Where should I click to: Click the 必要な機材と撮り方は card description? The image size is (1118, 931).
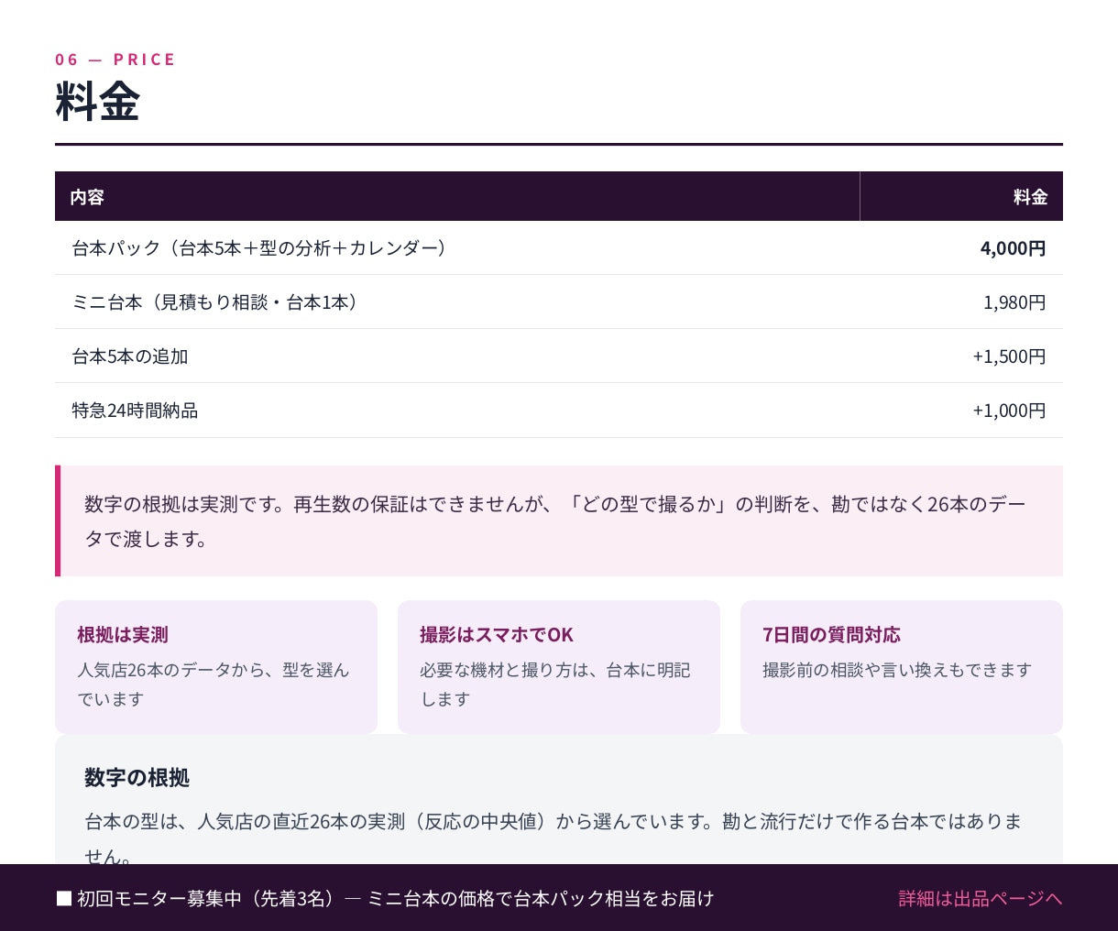pyautogui.click(x=555, y=685)
